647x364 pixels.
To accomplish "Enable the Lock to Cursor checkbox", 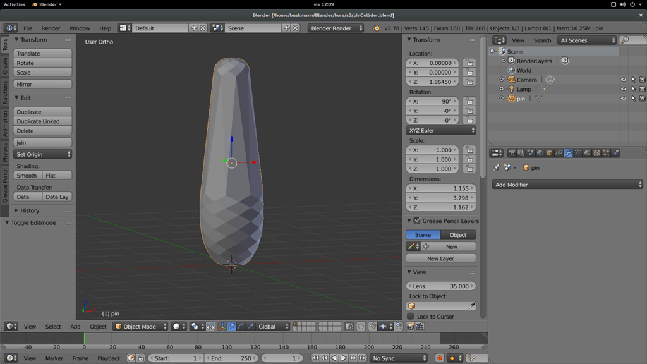I will point(411,317).
